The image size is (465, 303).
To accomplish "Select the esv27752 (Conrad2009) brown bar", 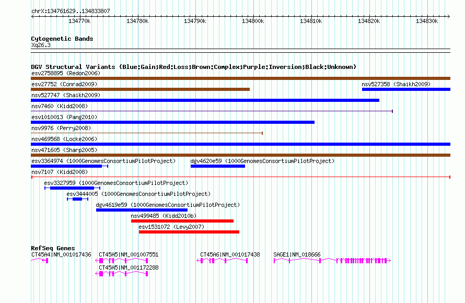I will (140, 89).
